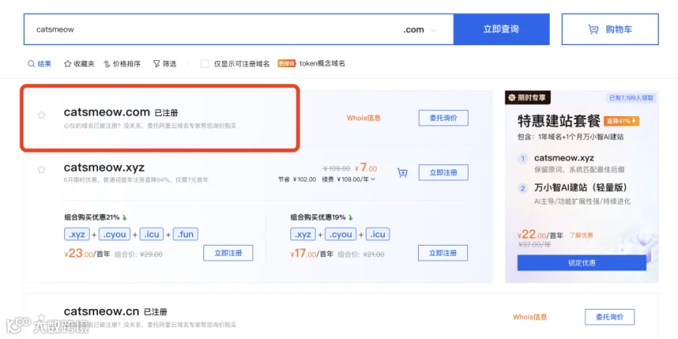Viewport: 678px width, 339px height.
Task: Click the catsmeow.cn domain name
Action: (101, 311)
